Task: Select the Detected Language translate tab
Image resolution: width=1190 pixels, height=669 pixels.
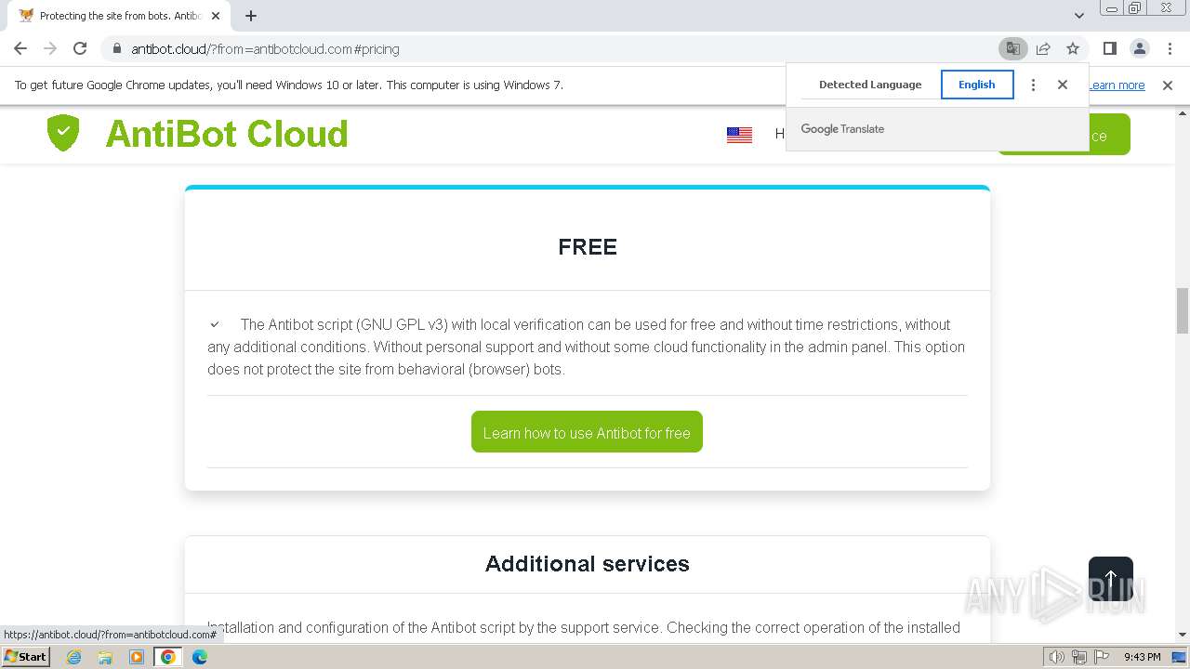Action: (x=870, y=85)
